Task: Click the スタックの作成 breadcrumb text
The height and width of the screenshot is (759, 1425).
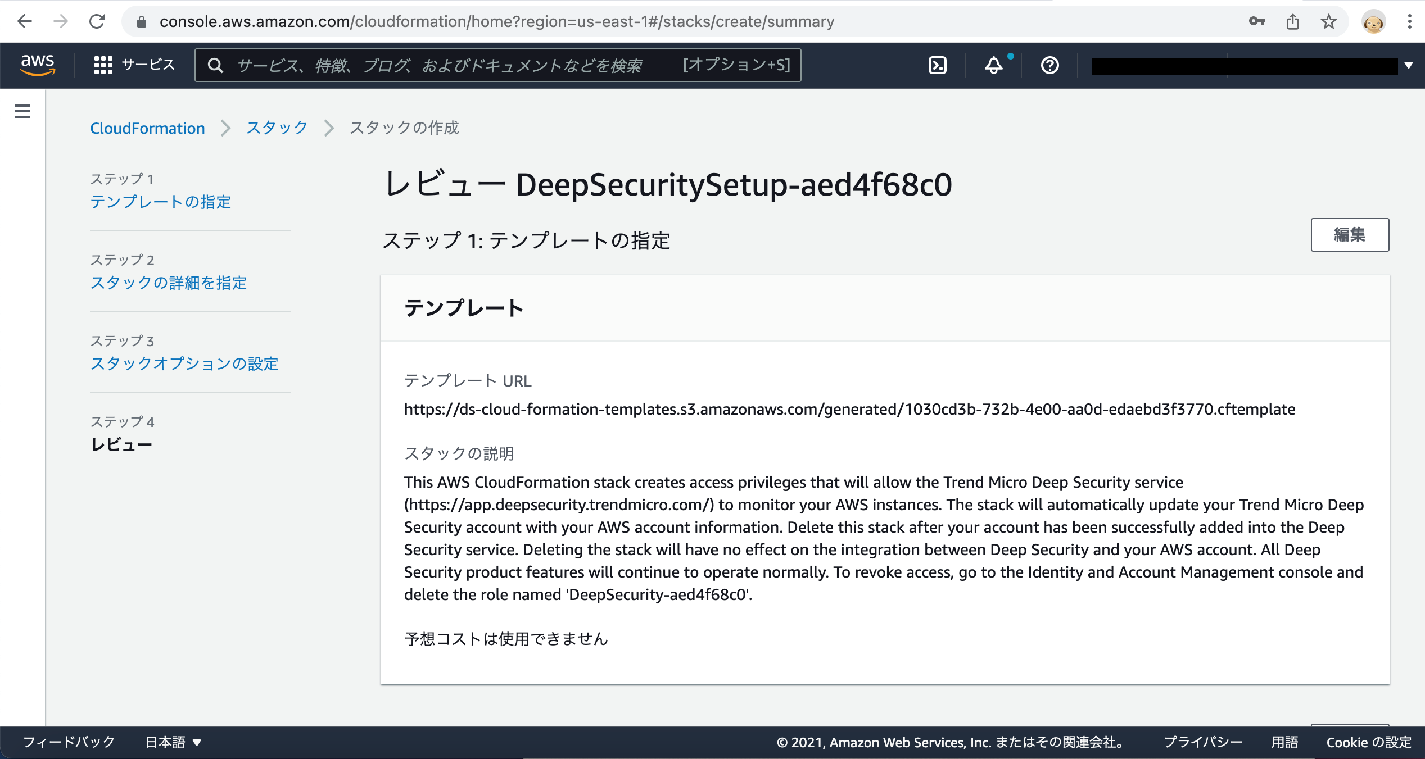Action: pyautogui.click(x=404, y=128)
